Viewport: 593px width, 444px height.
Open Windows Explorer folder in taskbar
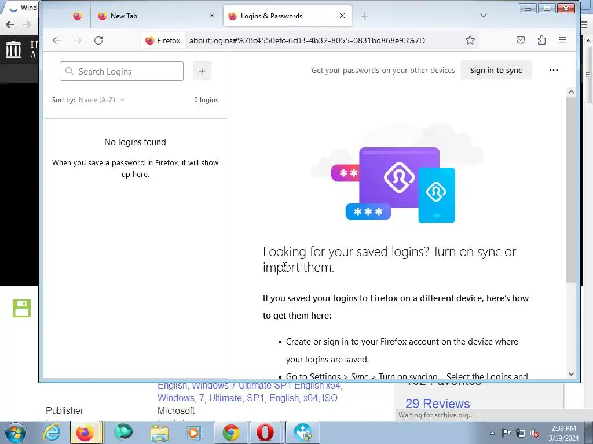point(159,432)
